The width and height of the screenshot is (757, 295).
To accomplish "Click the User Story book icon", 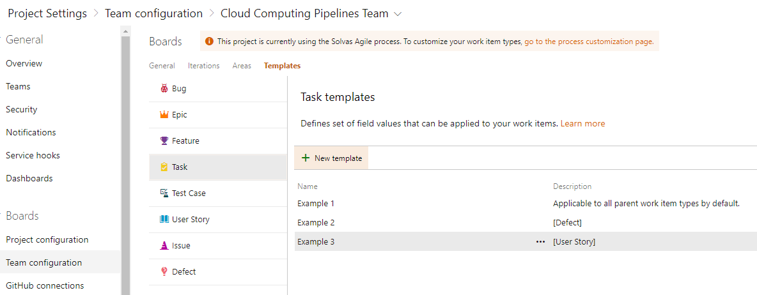I will [x=164, y=220].
